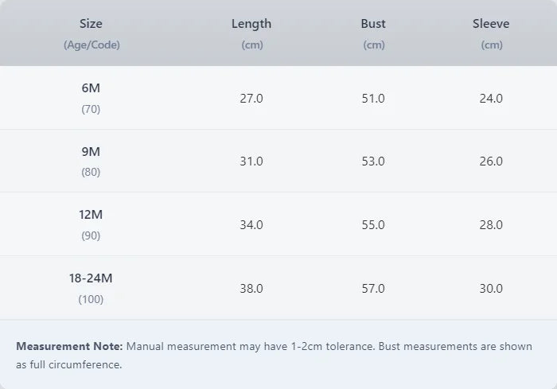Click the 31.0 length value for 9M
557x389 pixels.
coord(251,161)
